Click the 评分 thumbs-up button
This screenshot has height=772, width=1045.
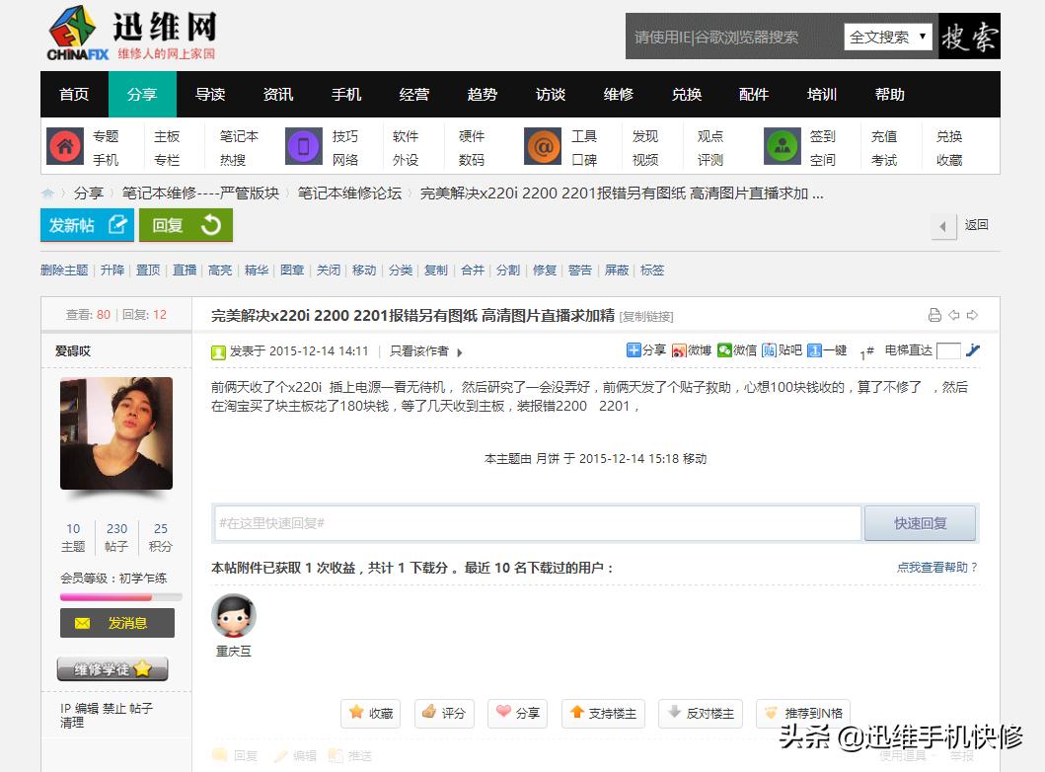point(444,714)
